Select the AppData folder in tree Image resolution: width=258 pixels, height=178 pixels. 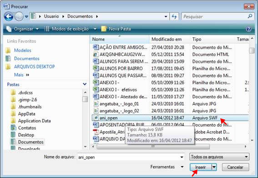[26, 114]
